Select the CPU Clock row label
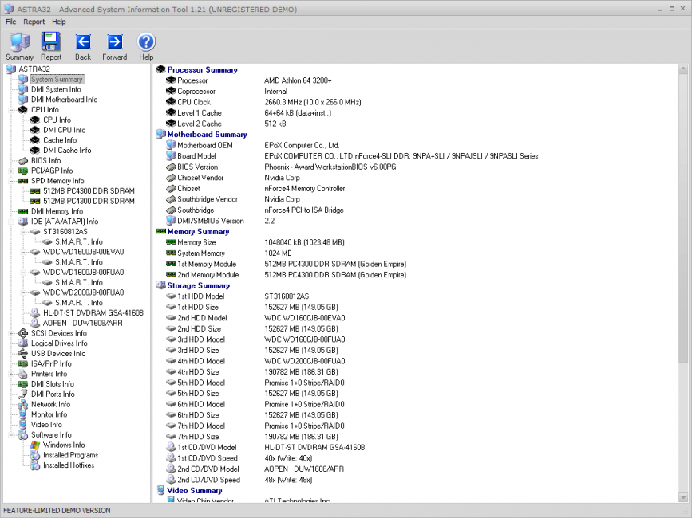Image resolution: width=692 pixels, height=518 pixels. click(194, 102)
